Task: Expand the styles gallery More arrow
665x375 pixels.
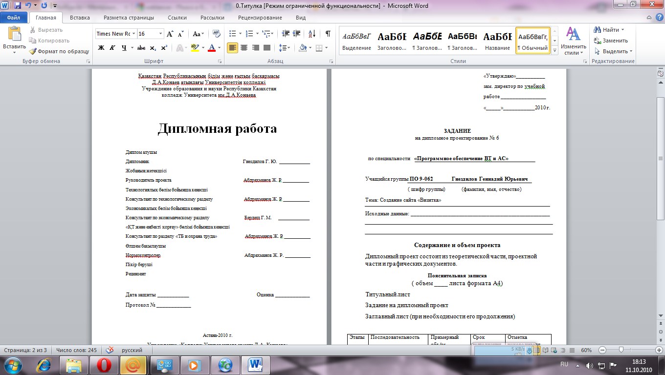Action: [554, 50]
